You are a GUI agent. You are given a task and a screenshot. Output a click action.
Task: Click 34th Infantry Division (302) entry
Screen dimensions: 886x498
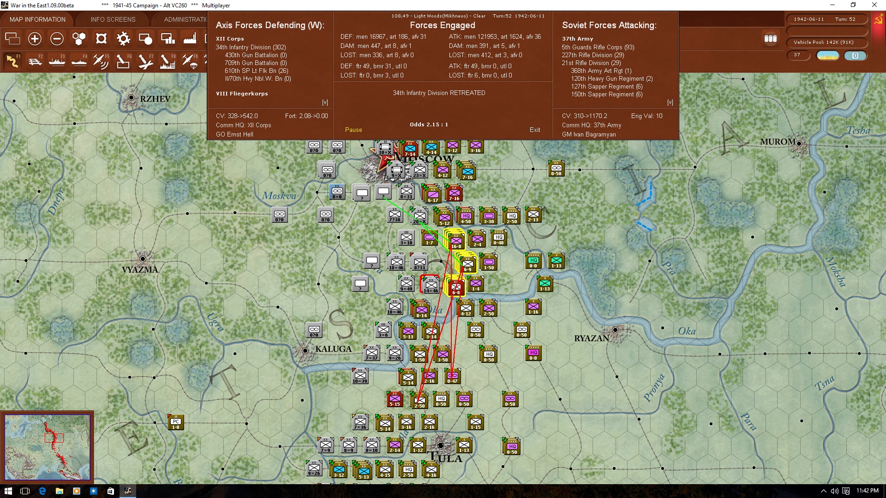tap(251, 47)
